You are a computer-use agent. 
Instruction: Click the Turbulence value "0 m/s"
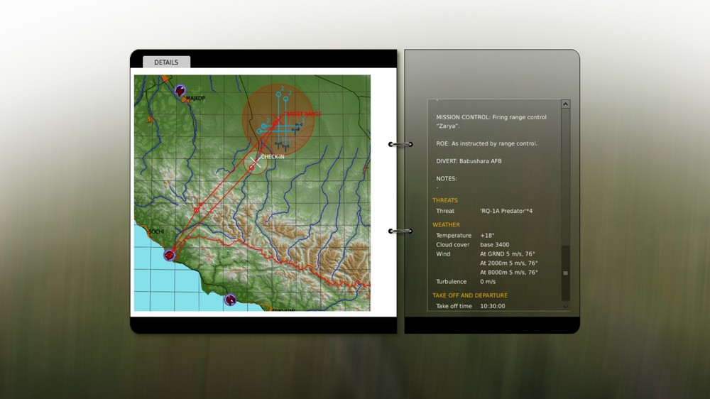point(488,281)
